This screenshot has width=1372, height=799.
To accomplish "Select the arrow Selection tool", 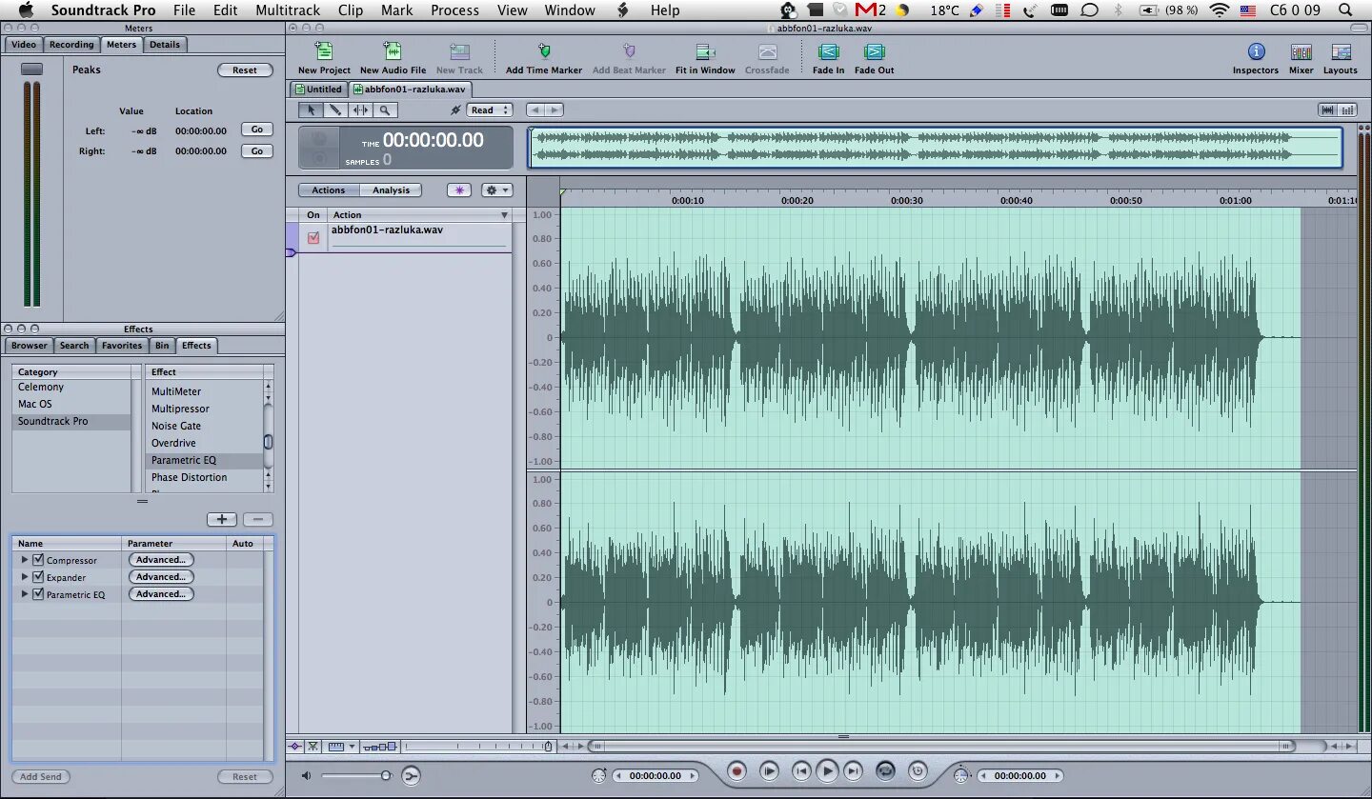I will [x=311, y=110].
